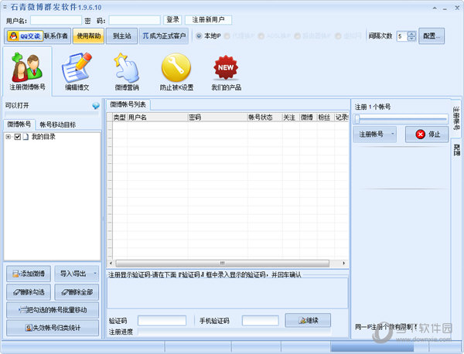Select the 微博帐号列表 tab
The image size is (464, 354).
128,104
